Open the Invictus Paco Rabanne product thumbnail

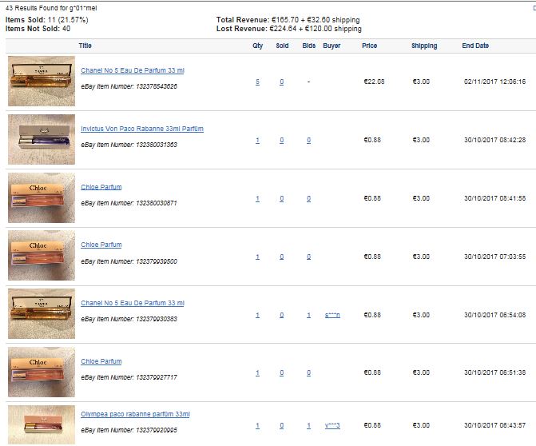pyautogui.click(x=42, y=140)
